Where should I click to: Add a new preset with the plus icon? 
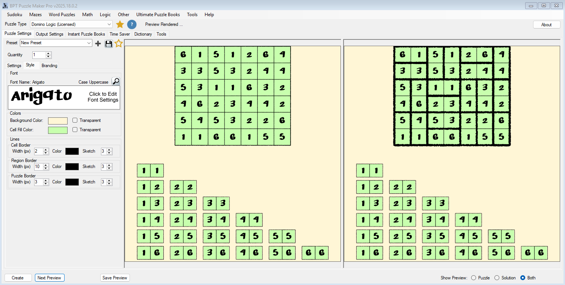[98, 43]
